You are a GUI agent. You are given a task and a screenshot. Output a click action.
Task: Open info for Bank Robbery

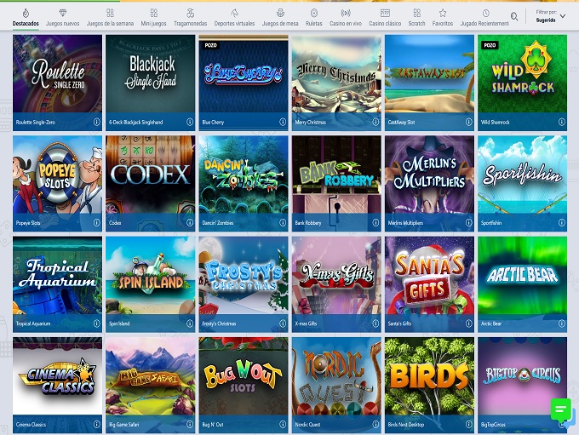(375, 223)
